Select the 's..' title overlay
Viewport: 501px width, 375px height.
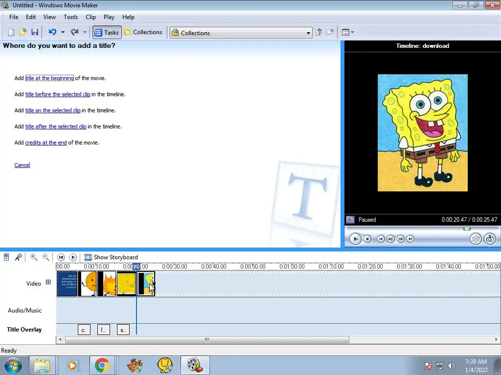(x=123, y=330)
